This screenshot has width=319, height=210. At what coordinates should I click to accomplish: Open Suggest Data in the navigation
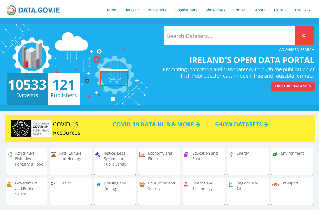(186, 10)
